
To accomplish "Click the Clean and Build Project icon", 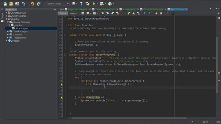I will pyautogui.click(x=87, y=4).
